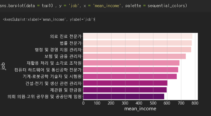The height and width of the screenshot is (116, 211).
Task: Click the sns.barplot code line
Action: tap(93, 6)
